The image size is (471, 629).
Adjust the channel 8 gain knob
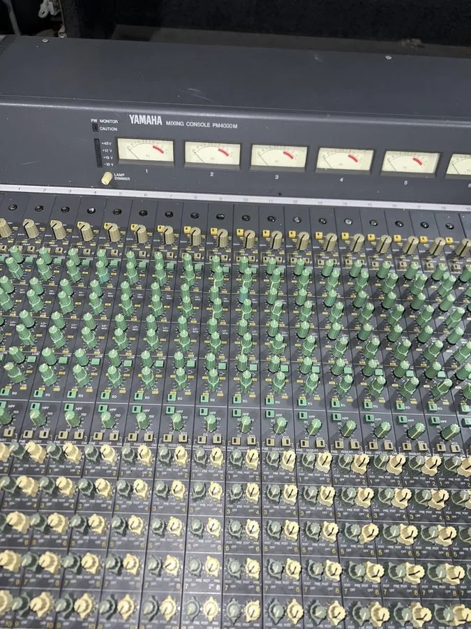pos(195,236)
